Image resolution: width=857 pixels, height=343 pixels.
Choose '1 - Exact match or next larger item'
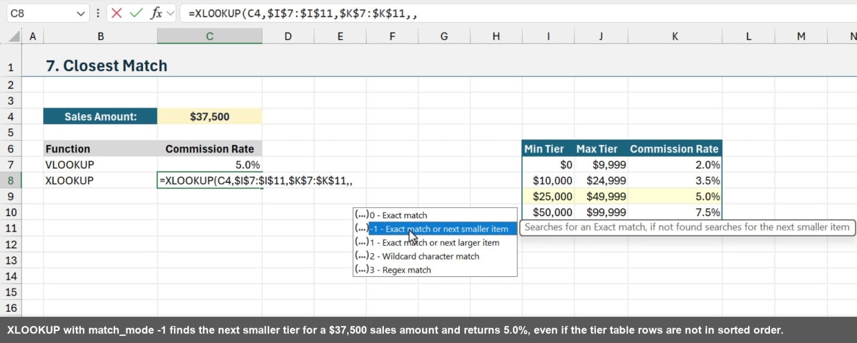(435, 243)
